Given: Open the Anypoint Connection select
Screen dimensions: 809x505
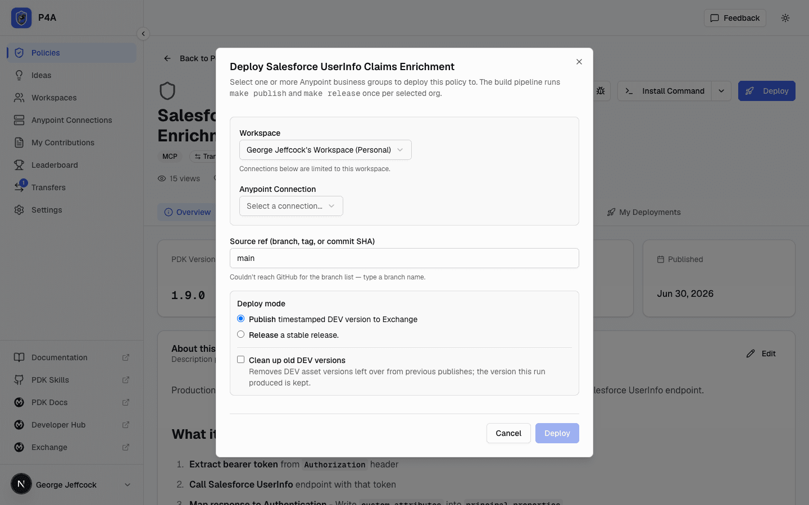Looking at the screenshot, I should [291, 206].
